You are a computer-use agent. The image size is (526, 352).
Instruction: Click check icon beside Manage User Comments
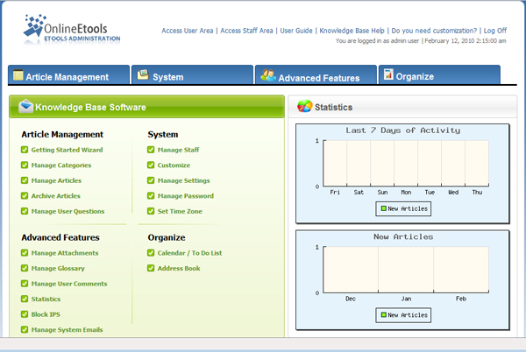point(25,284)
